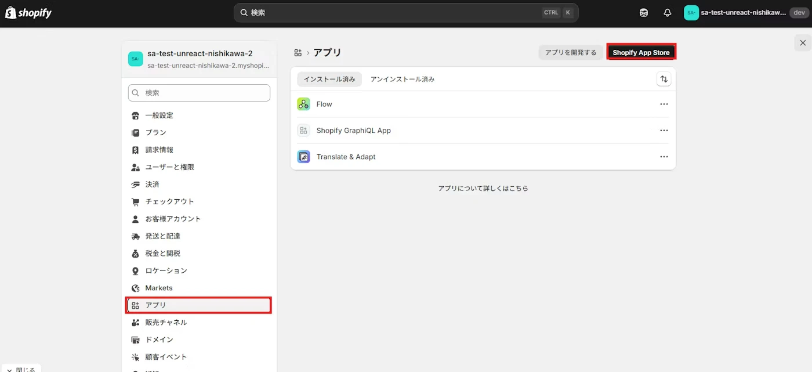Viewport: 812px width, 372px height.
Task: Click the store avatar in settings sidebar
Action: click(x=135, y=59)
